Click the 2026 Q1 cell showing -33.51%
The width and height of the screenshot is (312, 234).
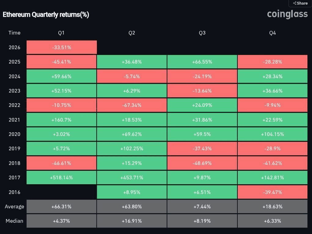point(61,47)
